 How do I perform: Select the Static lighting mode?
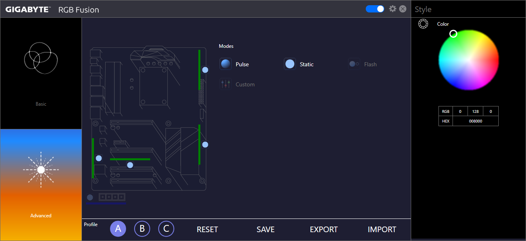pos(290,64)
